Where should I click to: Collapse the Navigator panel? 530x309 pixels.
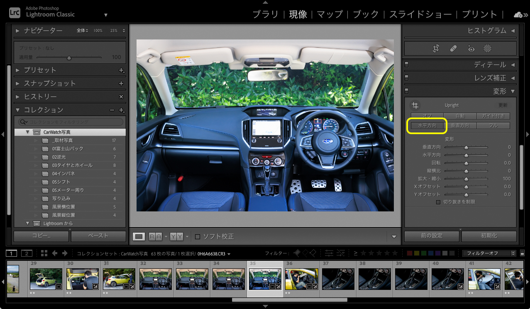click(17, 31)
